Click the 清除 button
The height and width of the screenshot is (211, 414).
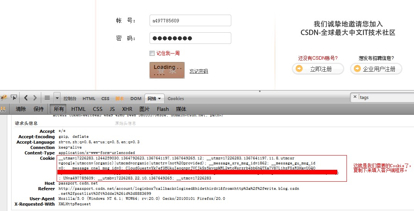click(20, 109)
